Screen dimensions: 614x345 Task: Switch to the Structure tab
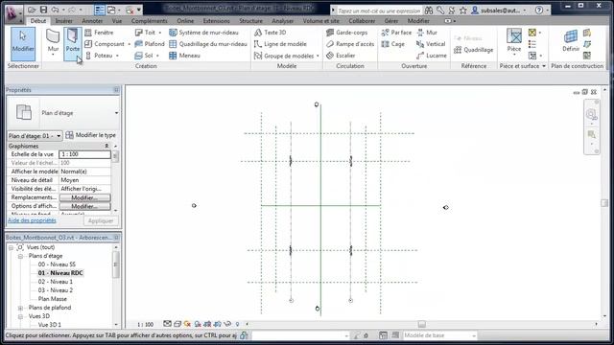tap(251, 21)
